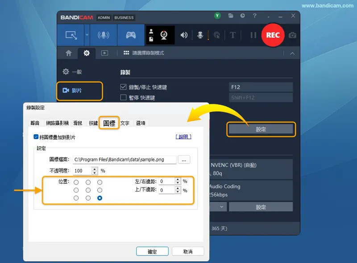The height and width of the screenshot is (263, 357).
Task: Switch to the 網路攝影機 tab
Action: point(57,123)
